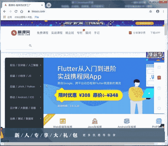This screenshot has height=146, width=168.
Task: Click the chat bubble icon at the bottom of the right sidebar
Action: [x=159, y=108]
